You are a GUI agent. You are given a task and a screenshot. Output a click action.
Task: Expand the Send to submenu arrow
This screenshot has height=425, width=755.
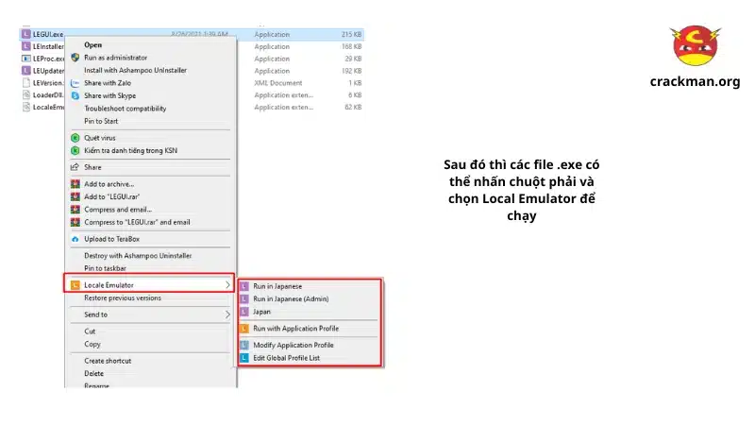click(227, 314)
